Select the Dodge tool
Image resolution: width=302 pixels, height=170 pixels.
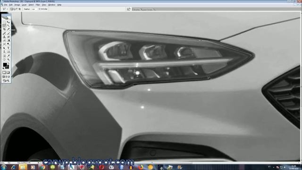[8, 44]
